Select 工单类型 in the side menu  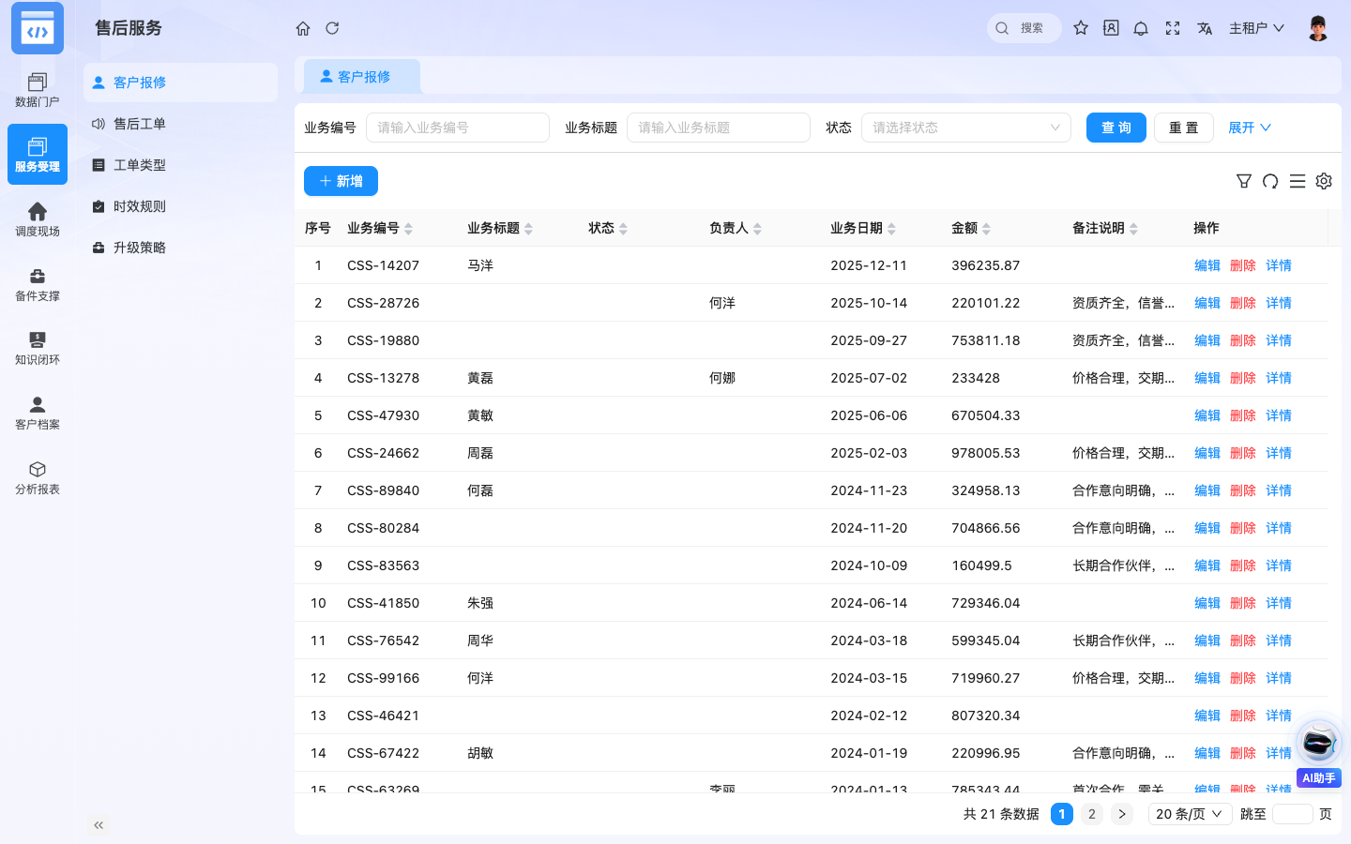point(180,165)
